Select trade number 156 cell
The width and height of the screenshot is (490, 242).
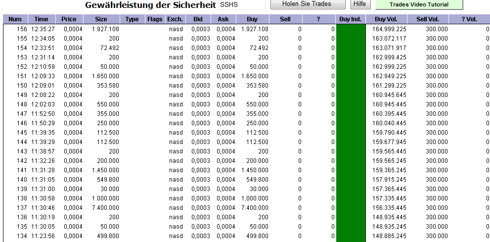tap(22, 29)
